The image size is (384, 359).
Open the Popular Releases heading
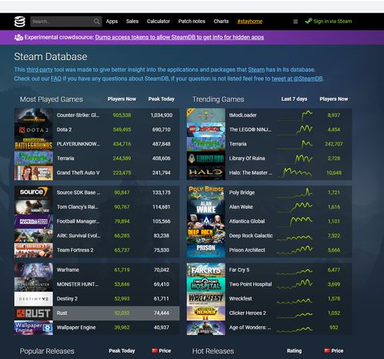[x=47, y=351]
